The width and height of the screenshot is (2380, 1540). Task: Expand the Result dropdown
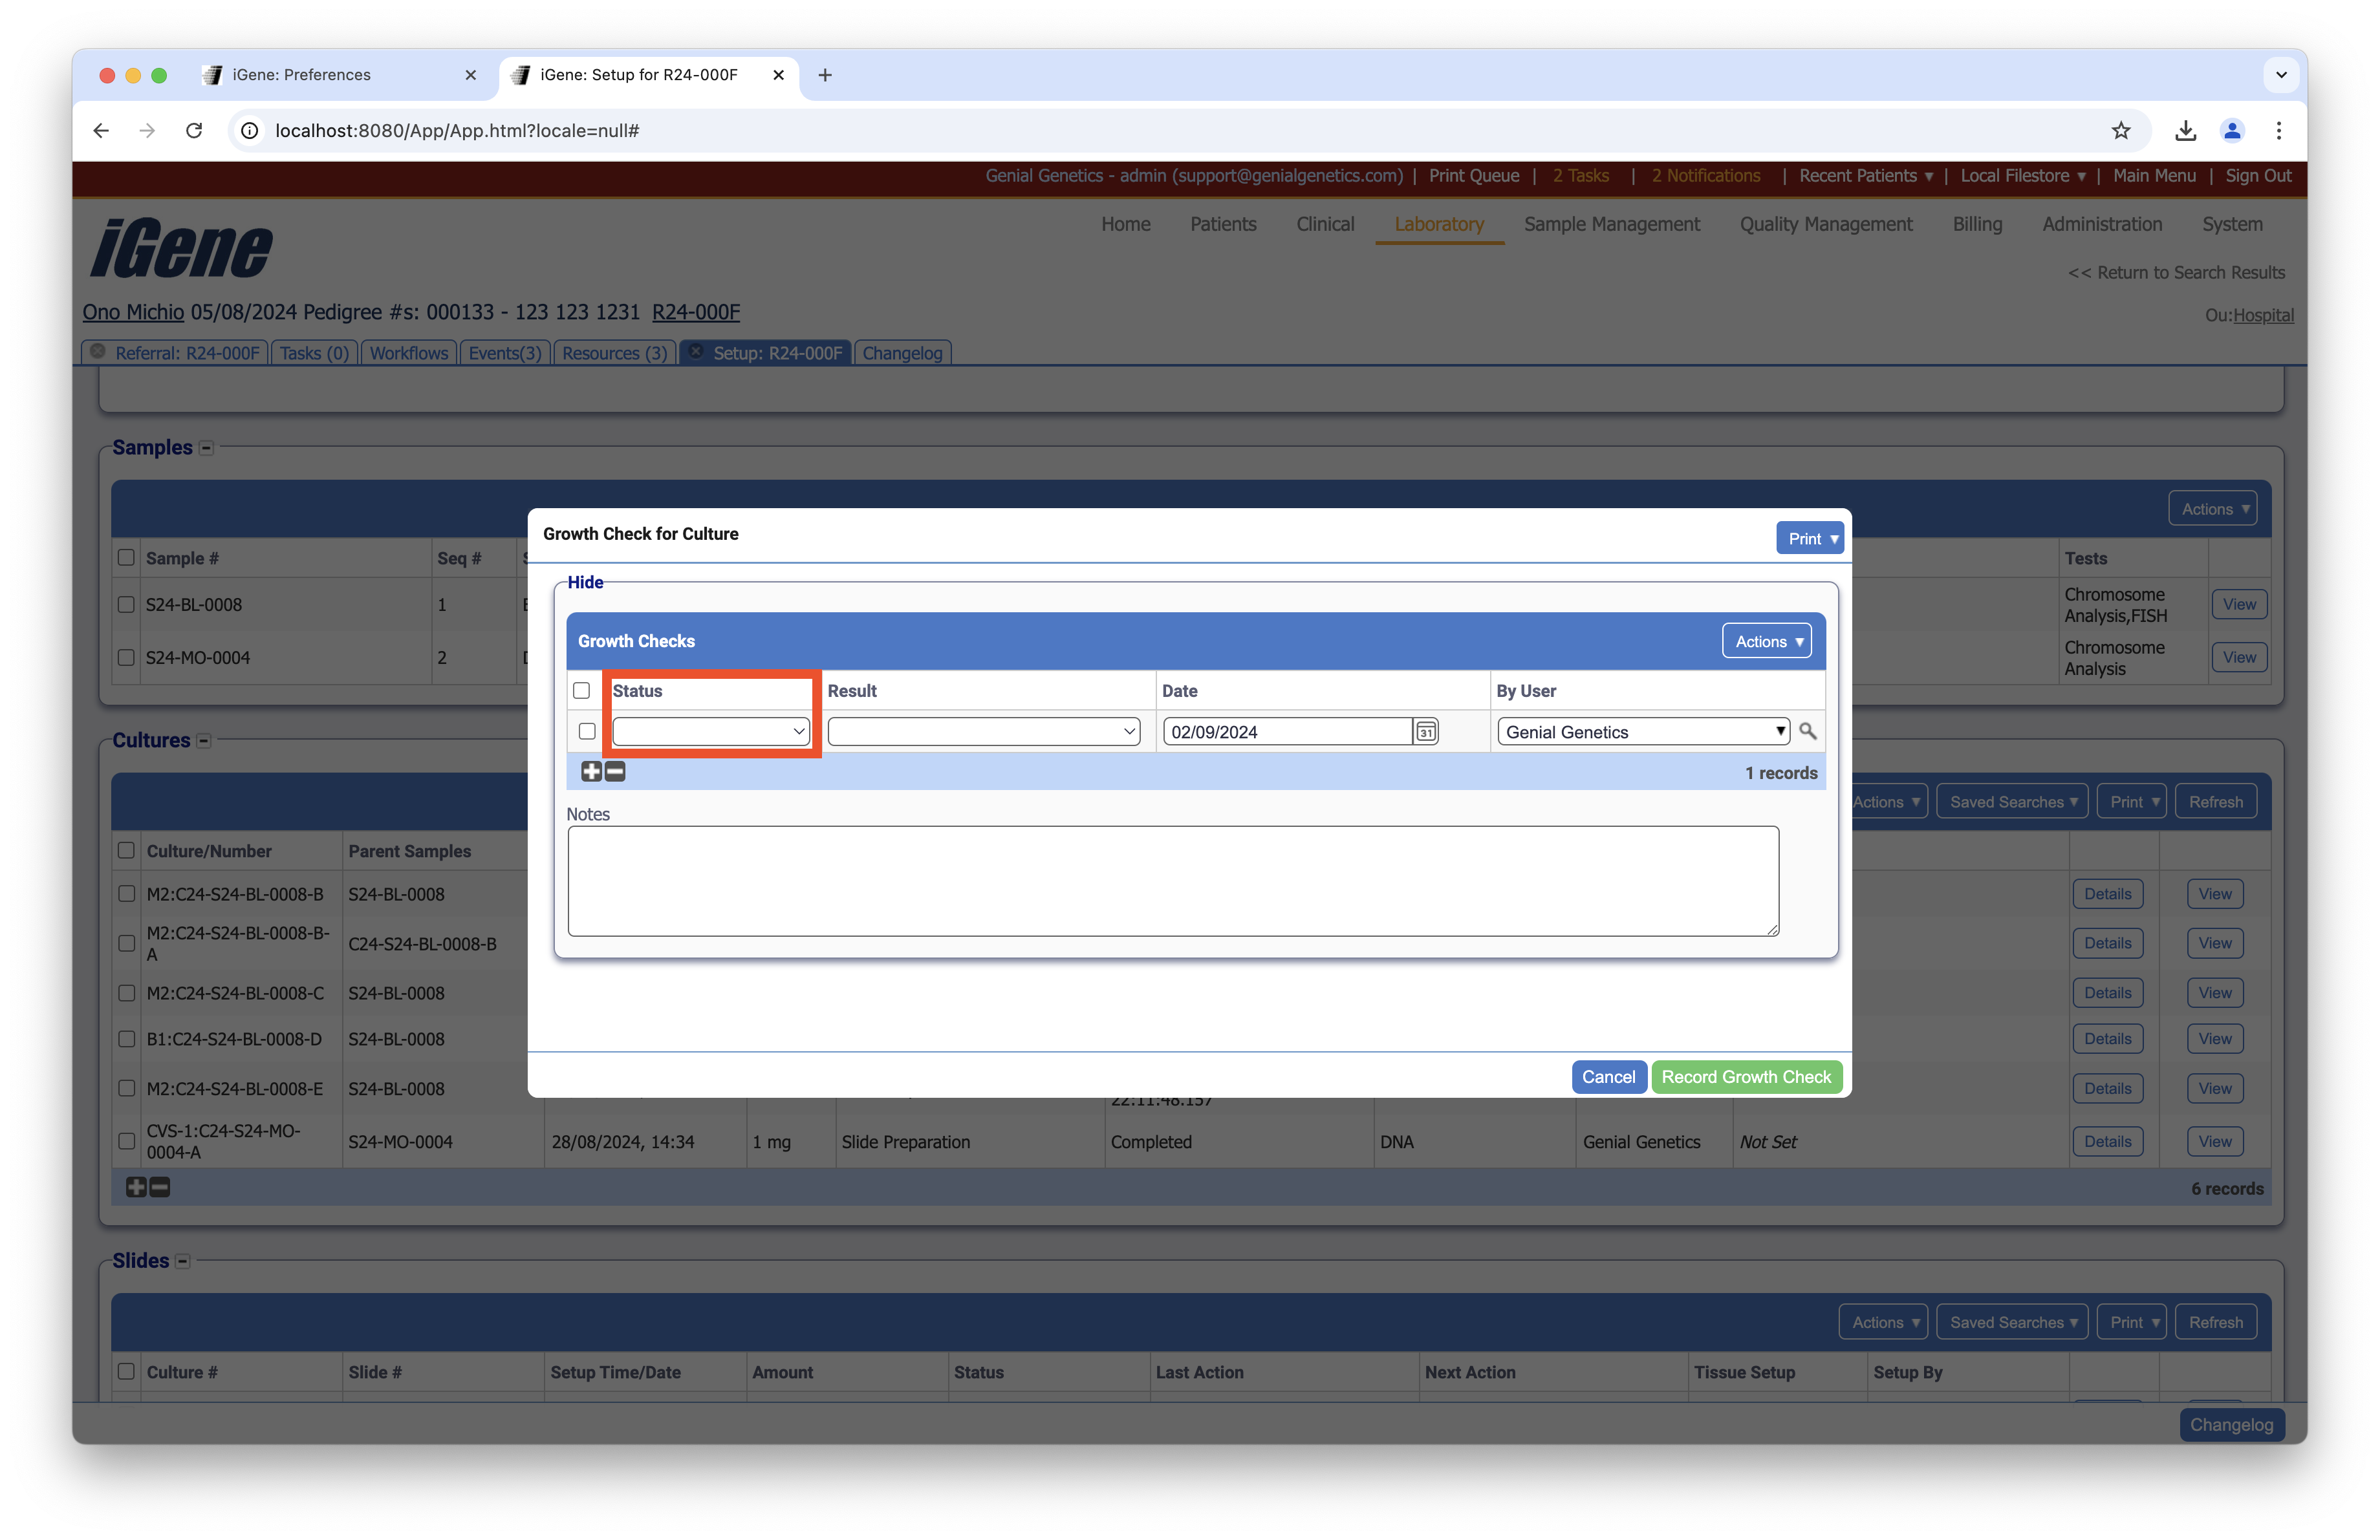[983, 731]
